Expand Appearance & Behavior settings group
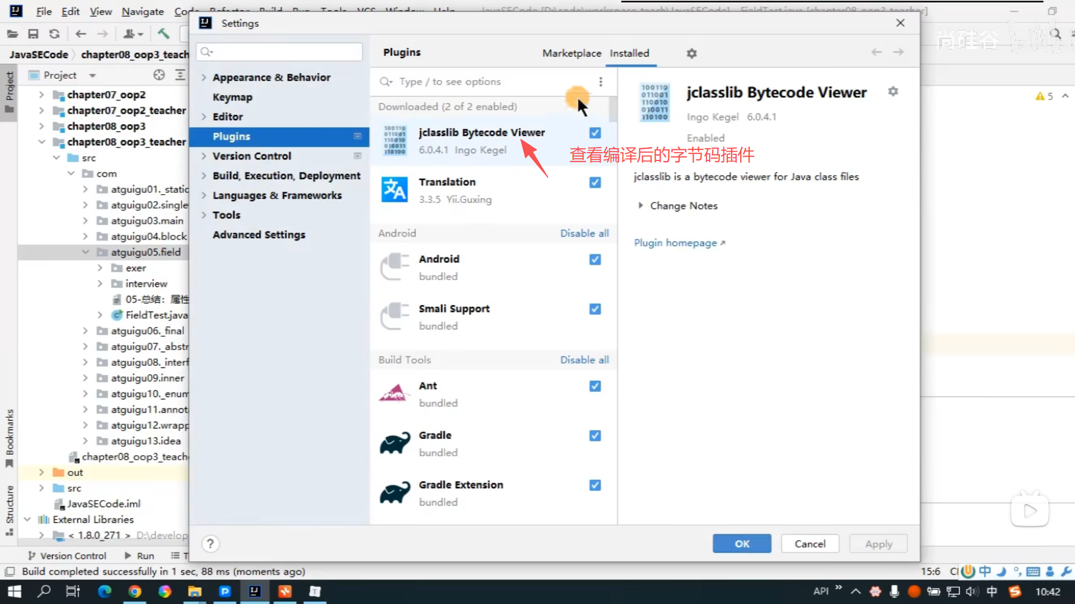 point(204,77)
